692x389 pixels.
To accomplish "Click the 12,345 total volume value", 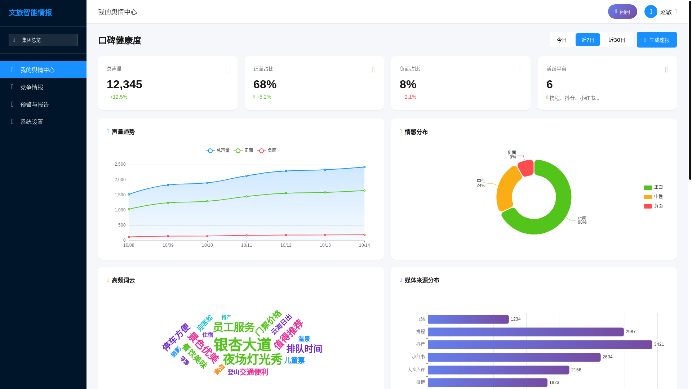I will [124, 84].
